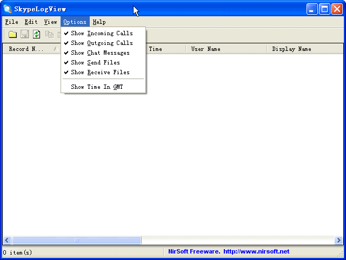
Task: Maximize the SkypeLogView window
Action: (x=324, y=9)
